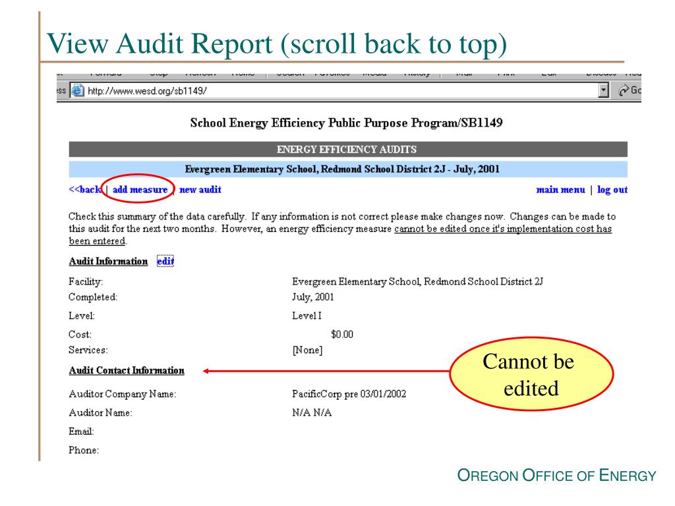This screenshot has width=675, height=506.
Task: Select the Audit Information heading
Action: point(108,261)
